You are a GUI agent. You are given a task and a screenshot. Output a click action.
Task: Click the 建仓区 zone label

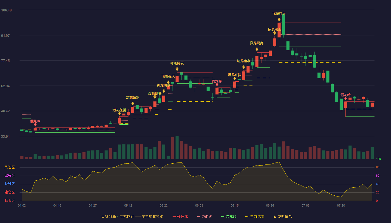click(x=10, y=192)
